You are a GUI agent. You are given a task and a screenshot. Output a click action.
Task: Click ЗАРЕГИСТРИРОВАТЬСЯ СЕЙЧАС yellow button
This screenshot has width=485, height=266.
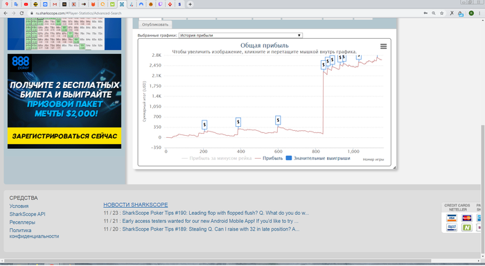(64, 136)
